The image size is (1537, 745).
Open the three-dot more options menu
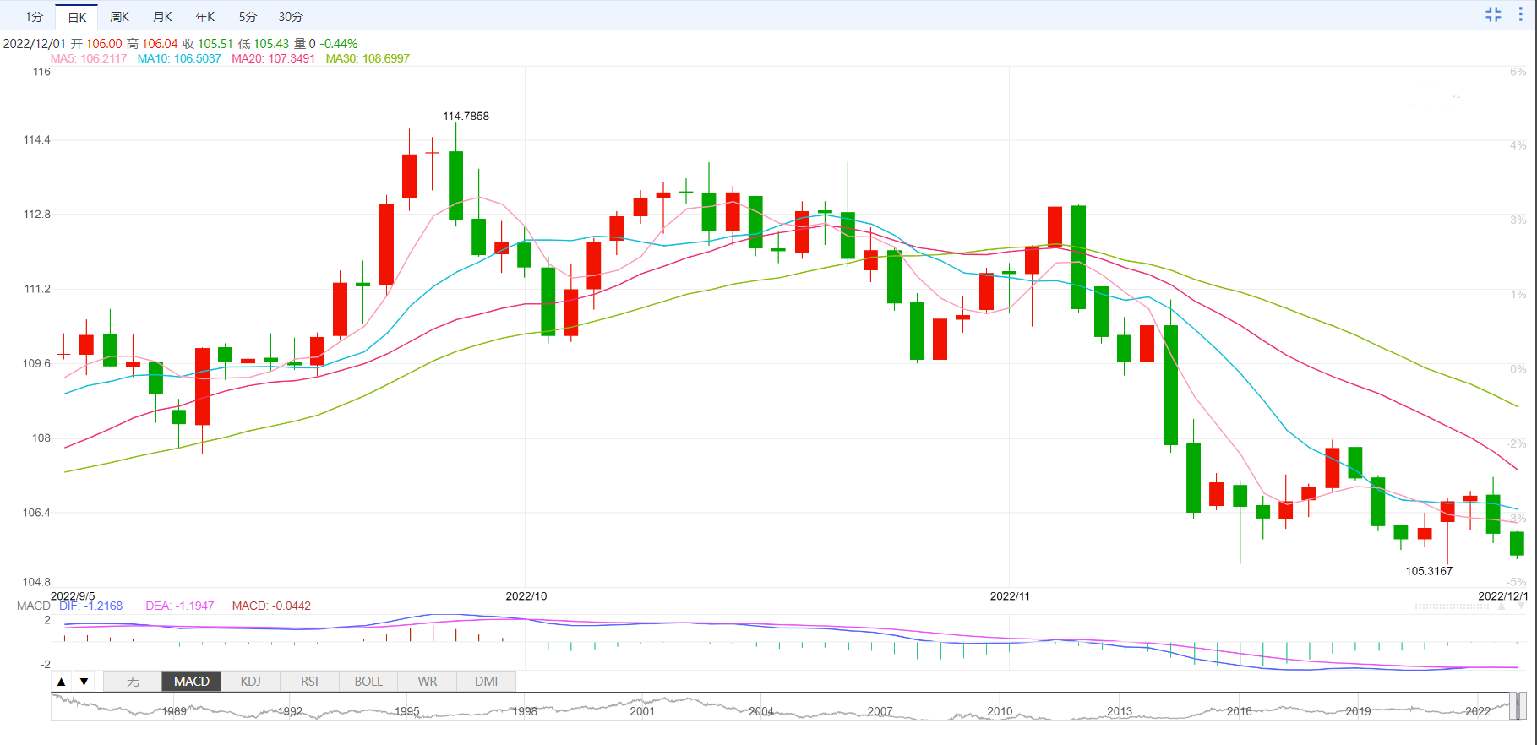click(1521, 14)
